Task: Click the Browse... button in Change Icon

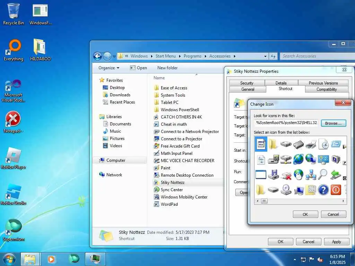Action: tap(333, 123)
